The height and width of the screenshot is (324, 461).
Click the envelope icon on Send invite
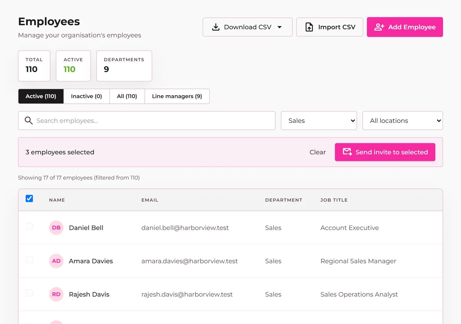tap(347, 152)
